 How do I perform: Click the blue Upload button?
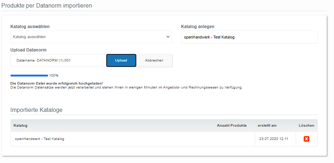[121, 60]
